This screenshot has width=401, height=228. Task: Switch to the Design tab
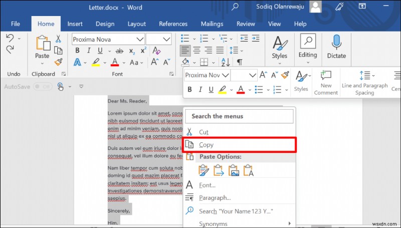(105, 24)
